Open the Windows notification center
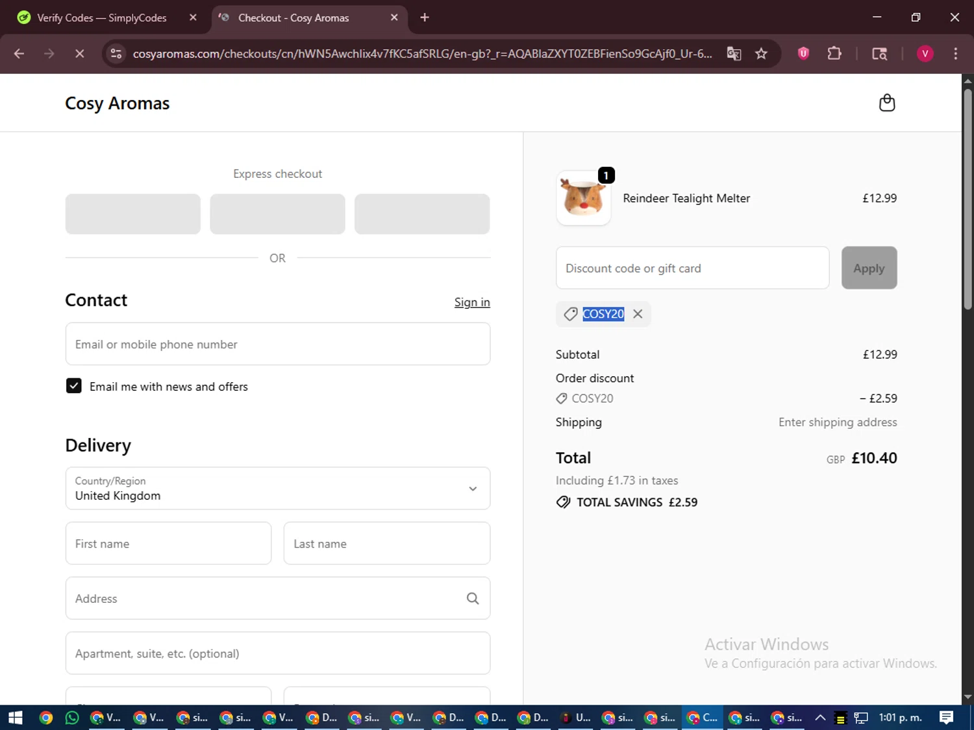This screenshot has width=974, height=730. click(946, 718)
